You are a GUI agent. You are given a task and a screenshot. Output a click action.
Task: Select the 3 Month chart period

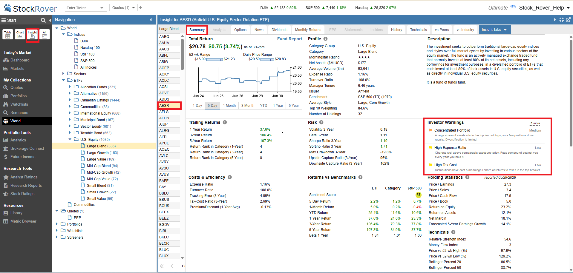coord(248,106)
